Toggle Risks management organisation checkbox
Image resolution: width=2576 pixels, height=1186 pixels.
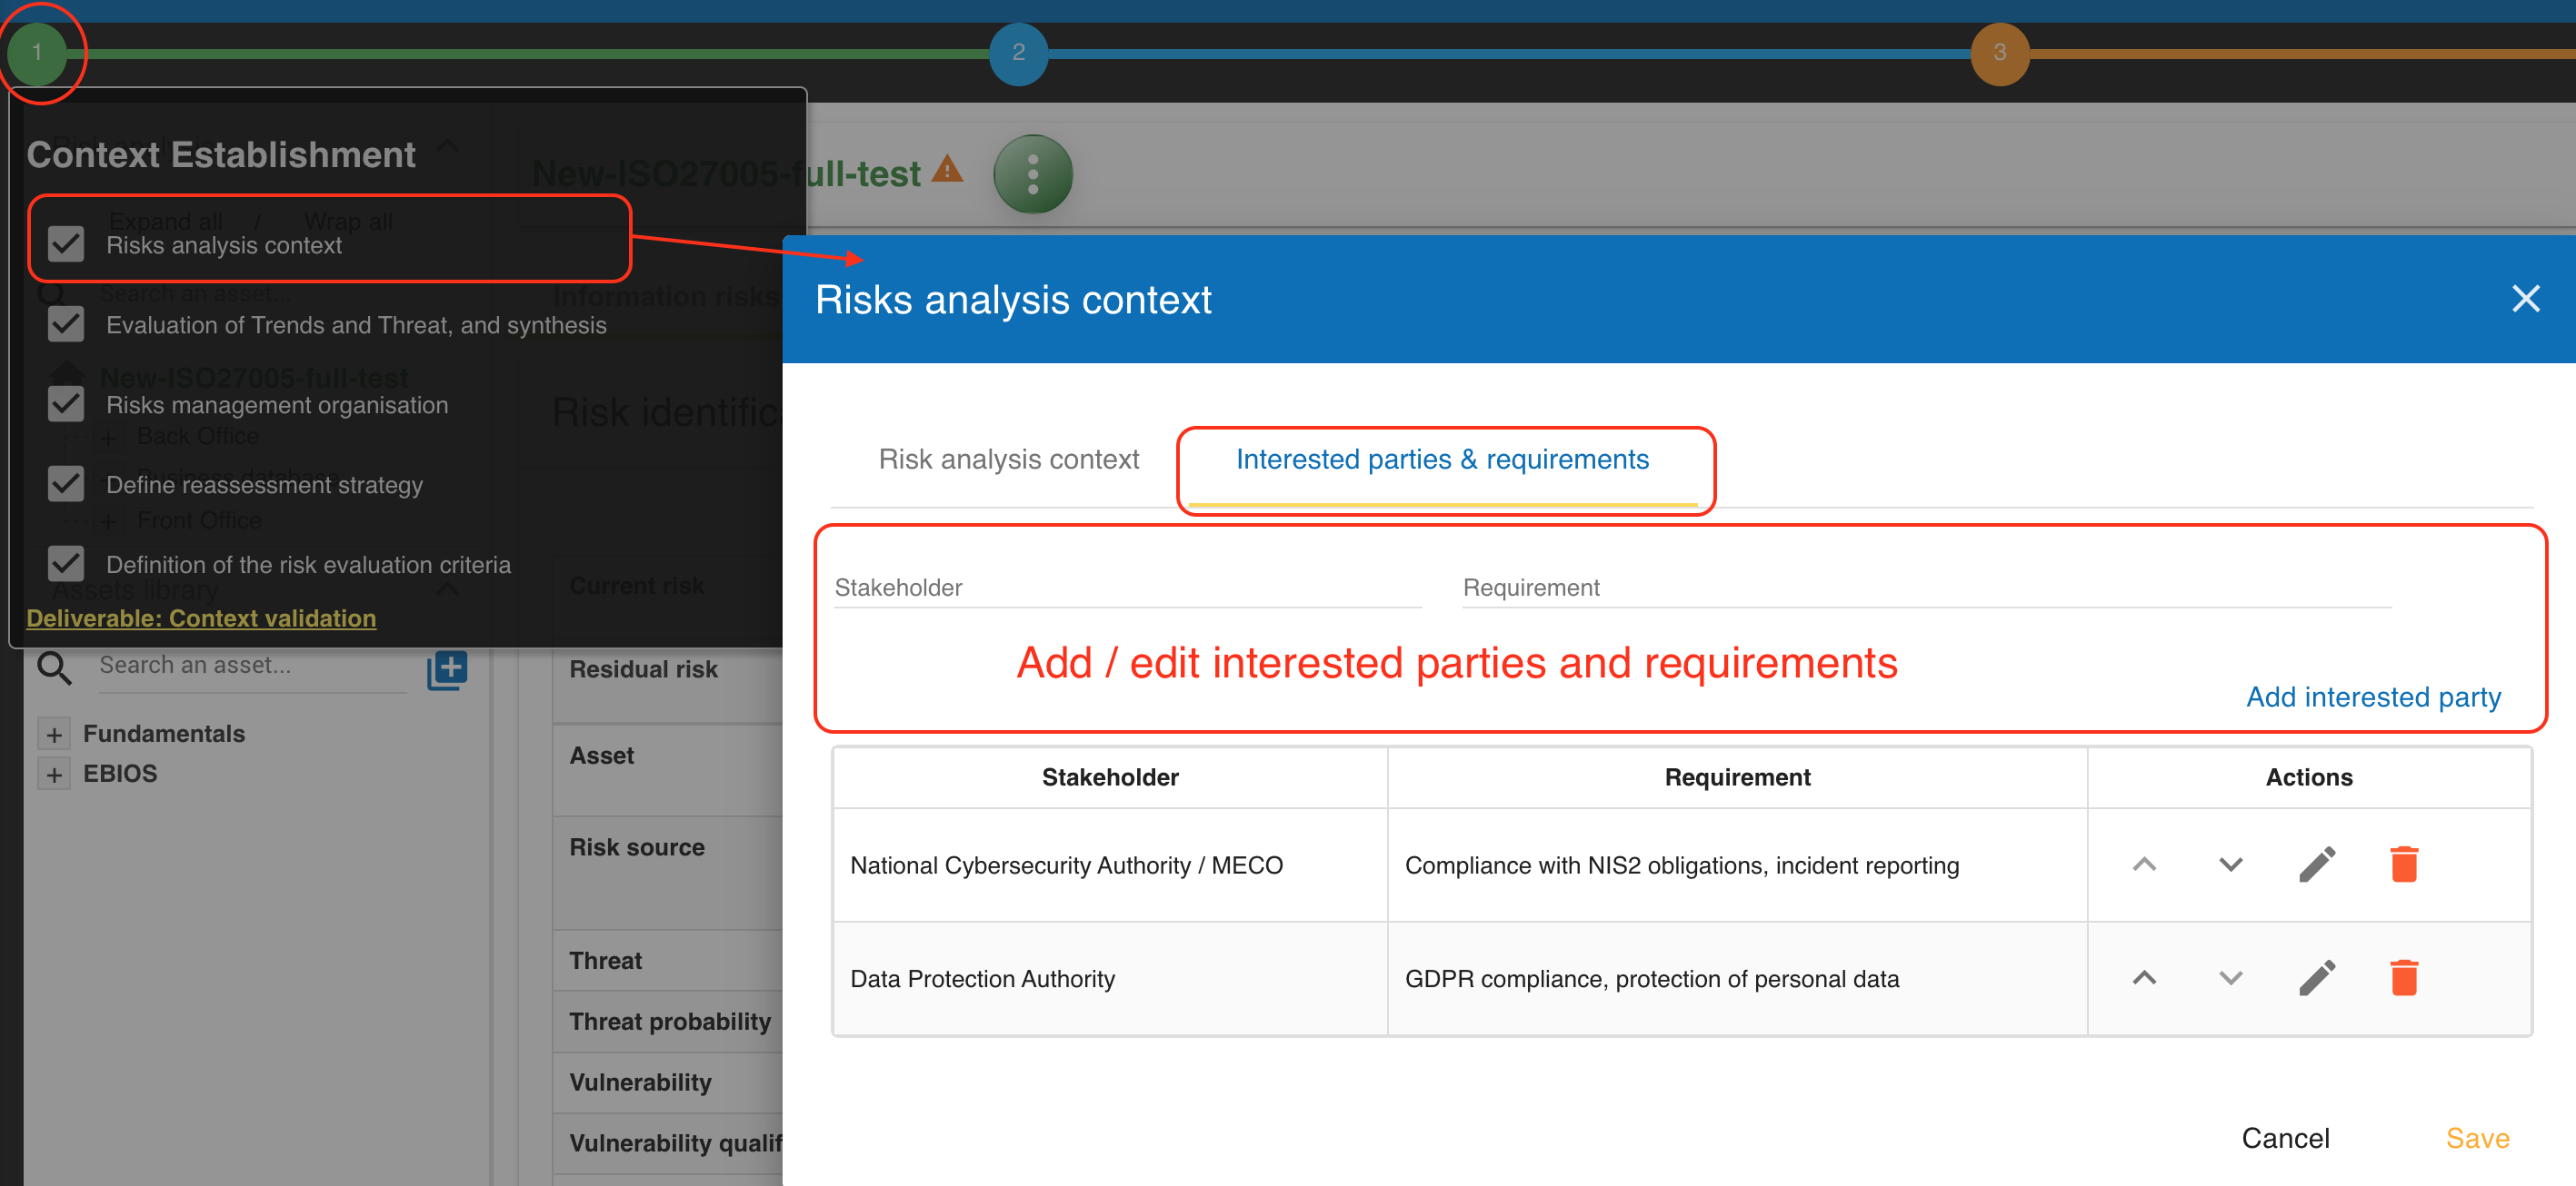click(x=66, y=404)
